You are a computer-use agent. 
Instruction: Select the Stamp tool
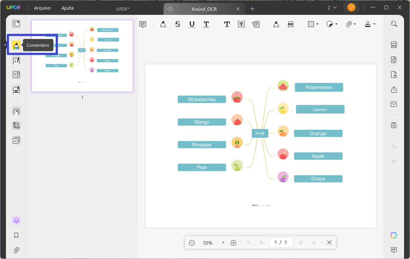(x=368, y=24)
